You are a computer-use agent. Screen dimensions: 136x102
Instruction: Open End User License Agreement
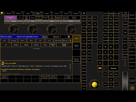point(76,60)
